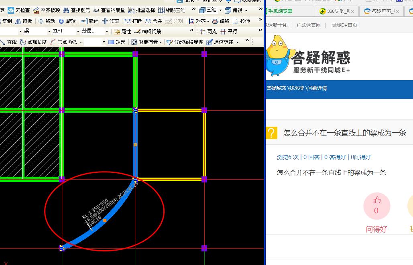Image resolution: width=413 pixels, height=265 pixels.
Task: Click the 浏览6 次 view count text
Action: pos(288,157)
